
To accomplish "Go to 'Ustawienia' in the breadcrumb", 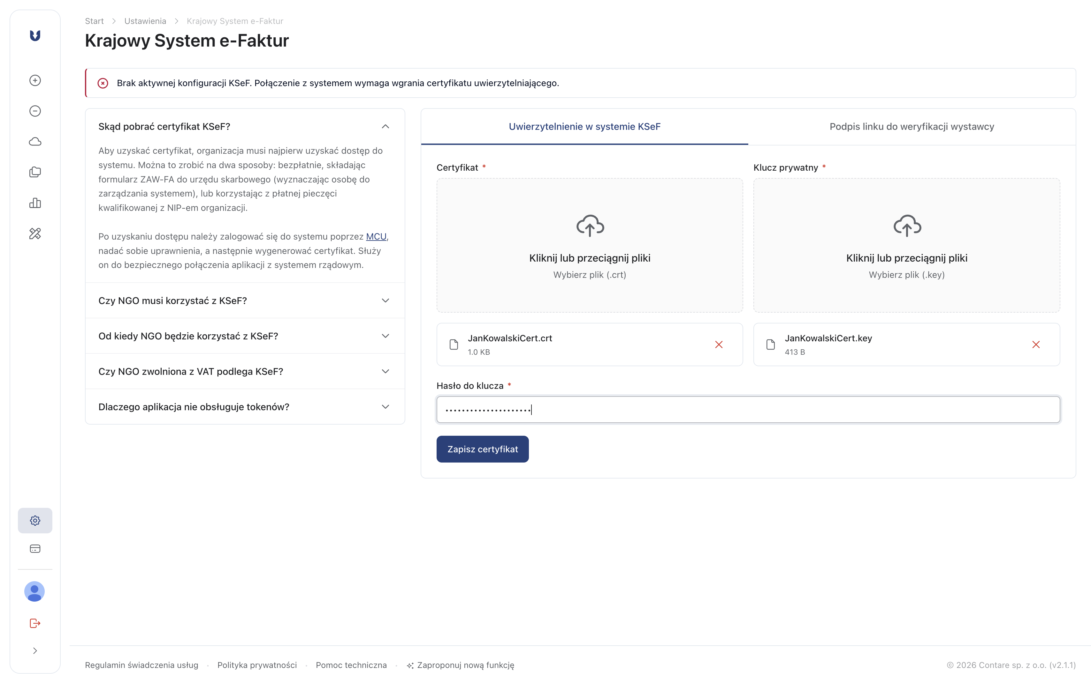I will pos(145,21).
